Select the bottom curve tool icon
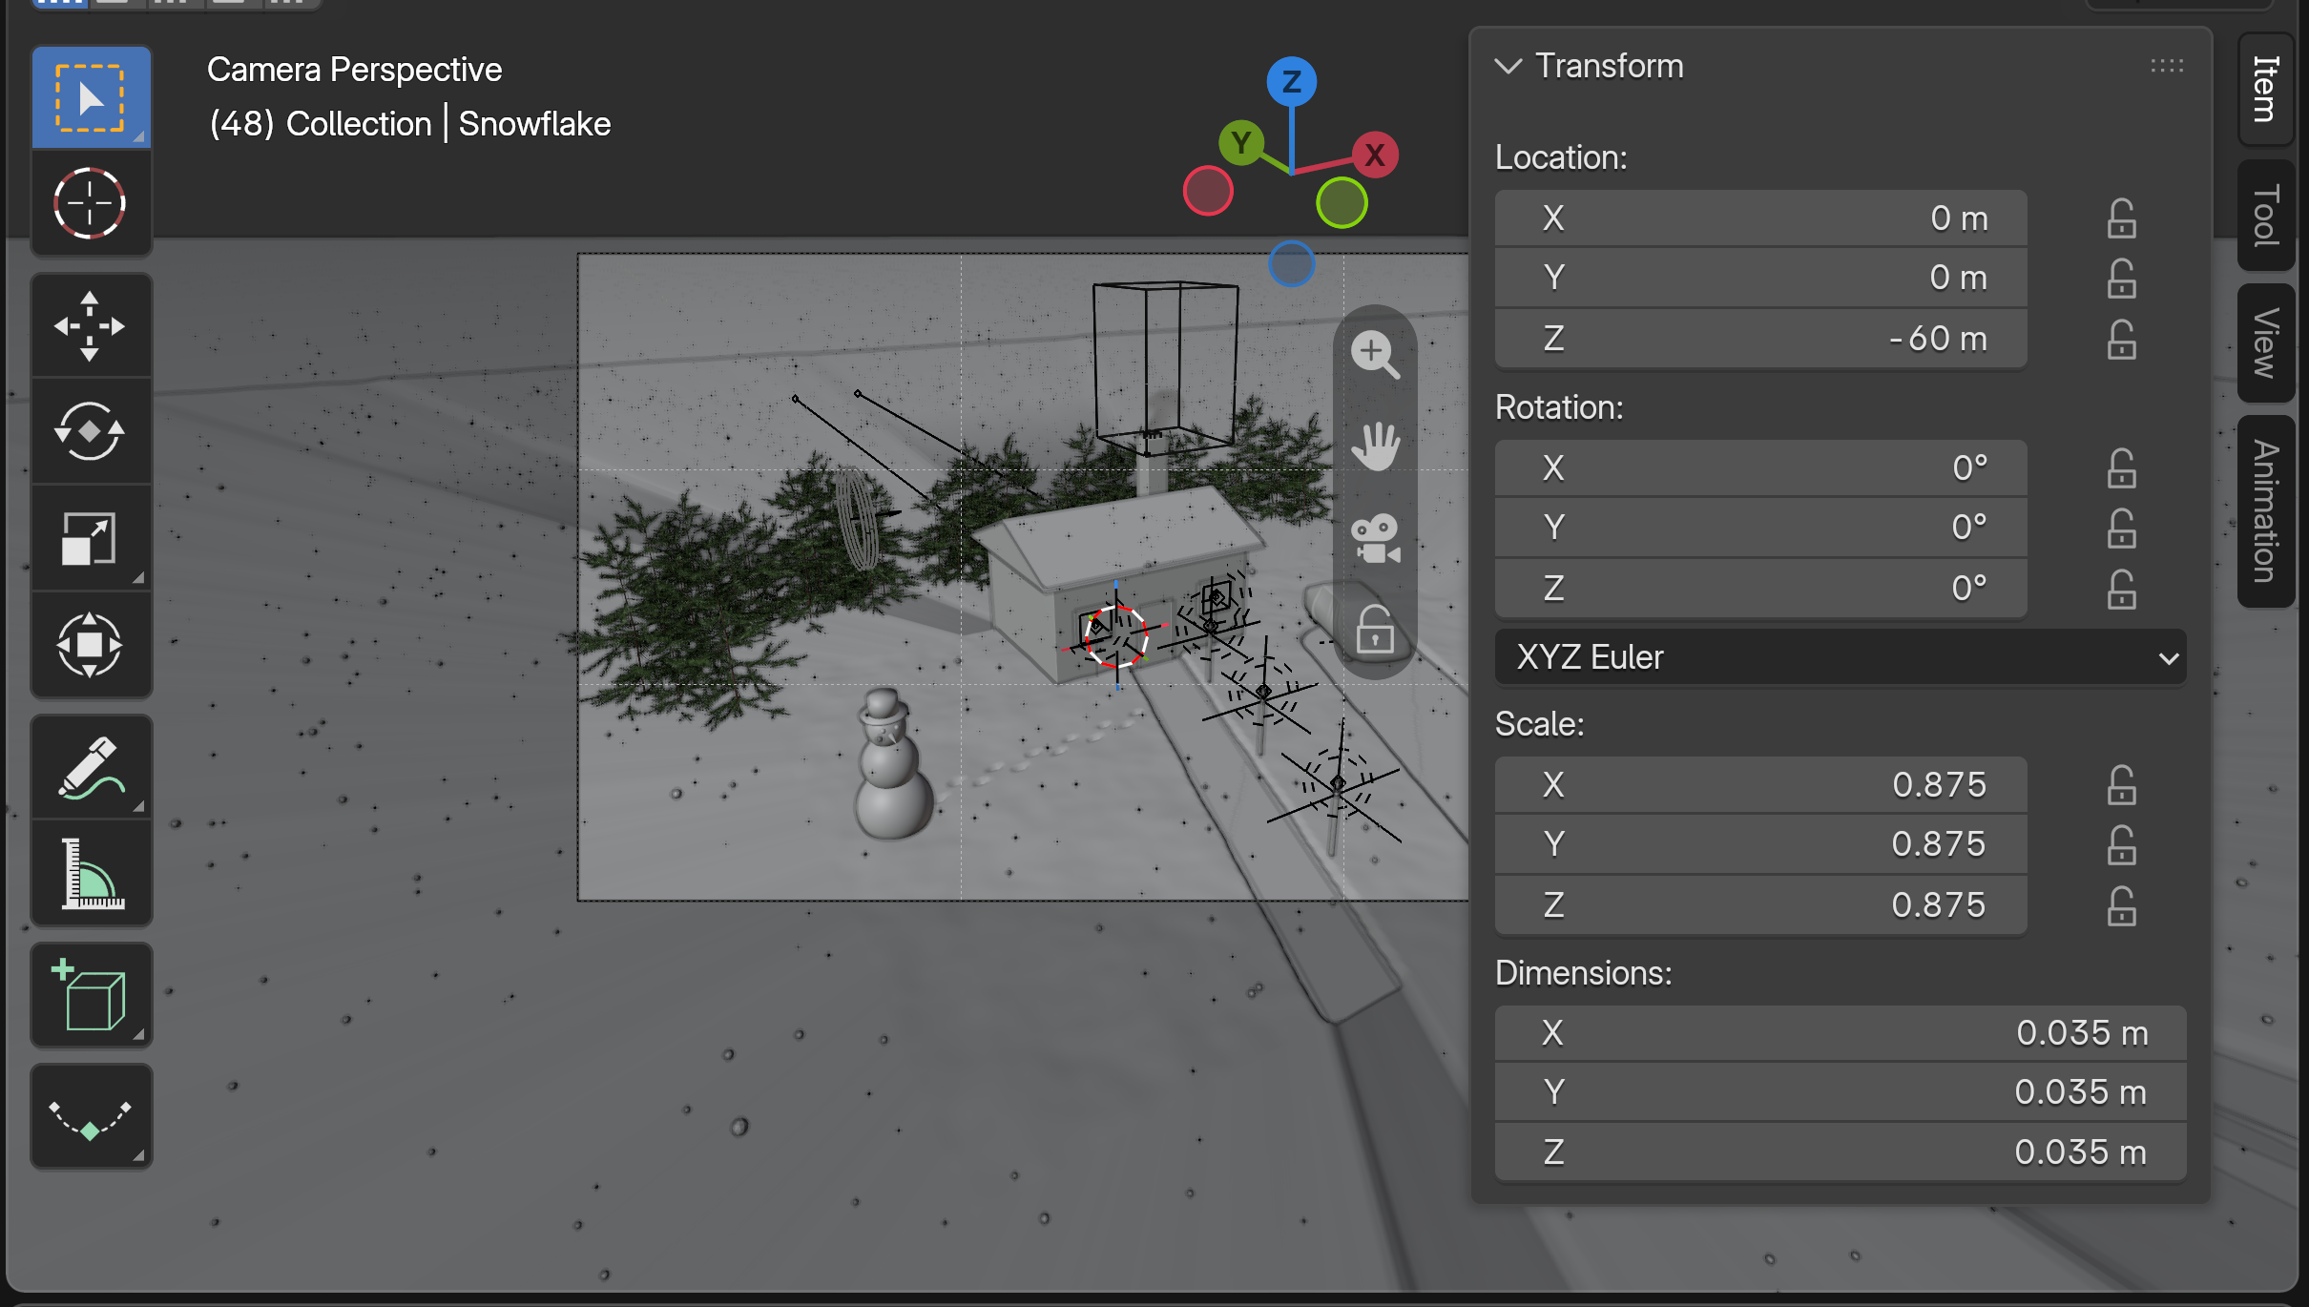The width and height of the screenshot is (2309, 1307). (x=91, y=1117)
